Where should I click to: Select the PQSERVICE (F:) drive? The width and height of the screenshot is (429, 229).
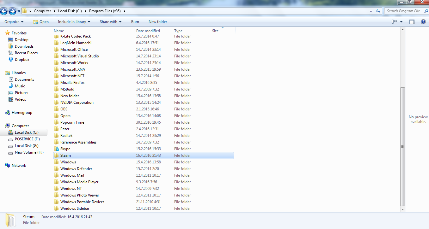tap(27, 139)
